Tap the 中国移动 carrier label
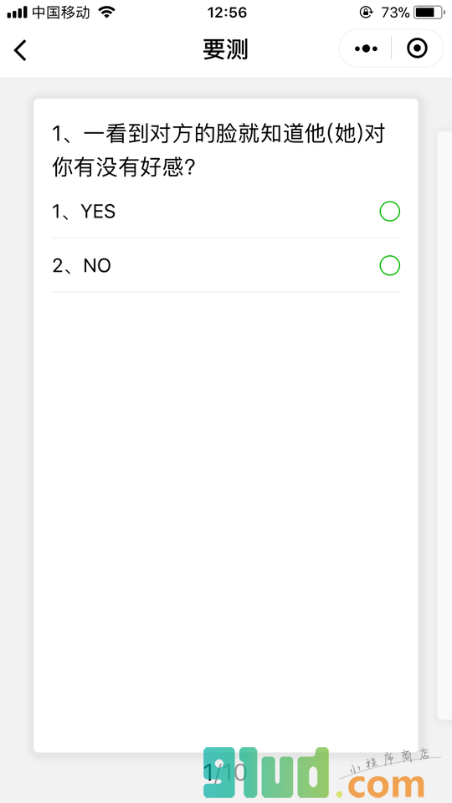Screen dimensions: 452x803 pyautogui.click(x=61, y=13)
